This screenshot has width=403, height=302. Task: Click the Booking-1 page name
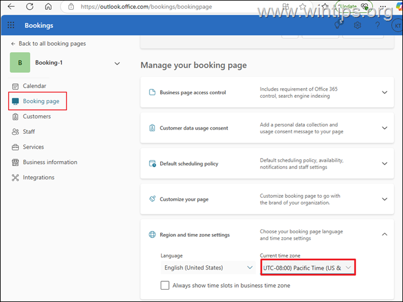(49, 63)
